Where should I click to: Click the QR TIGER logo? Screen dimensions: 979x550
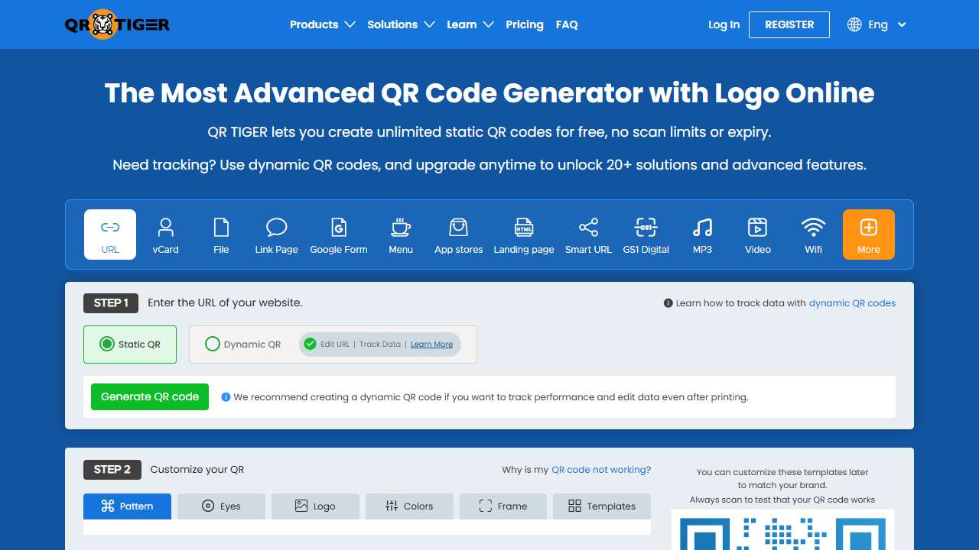pos(117,24)
